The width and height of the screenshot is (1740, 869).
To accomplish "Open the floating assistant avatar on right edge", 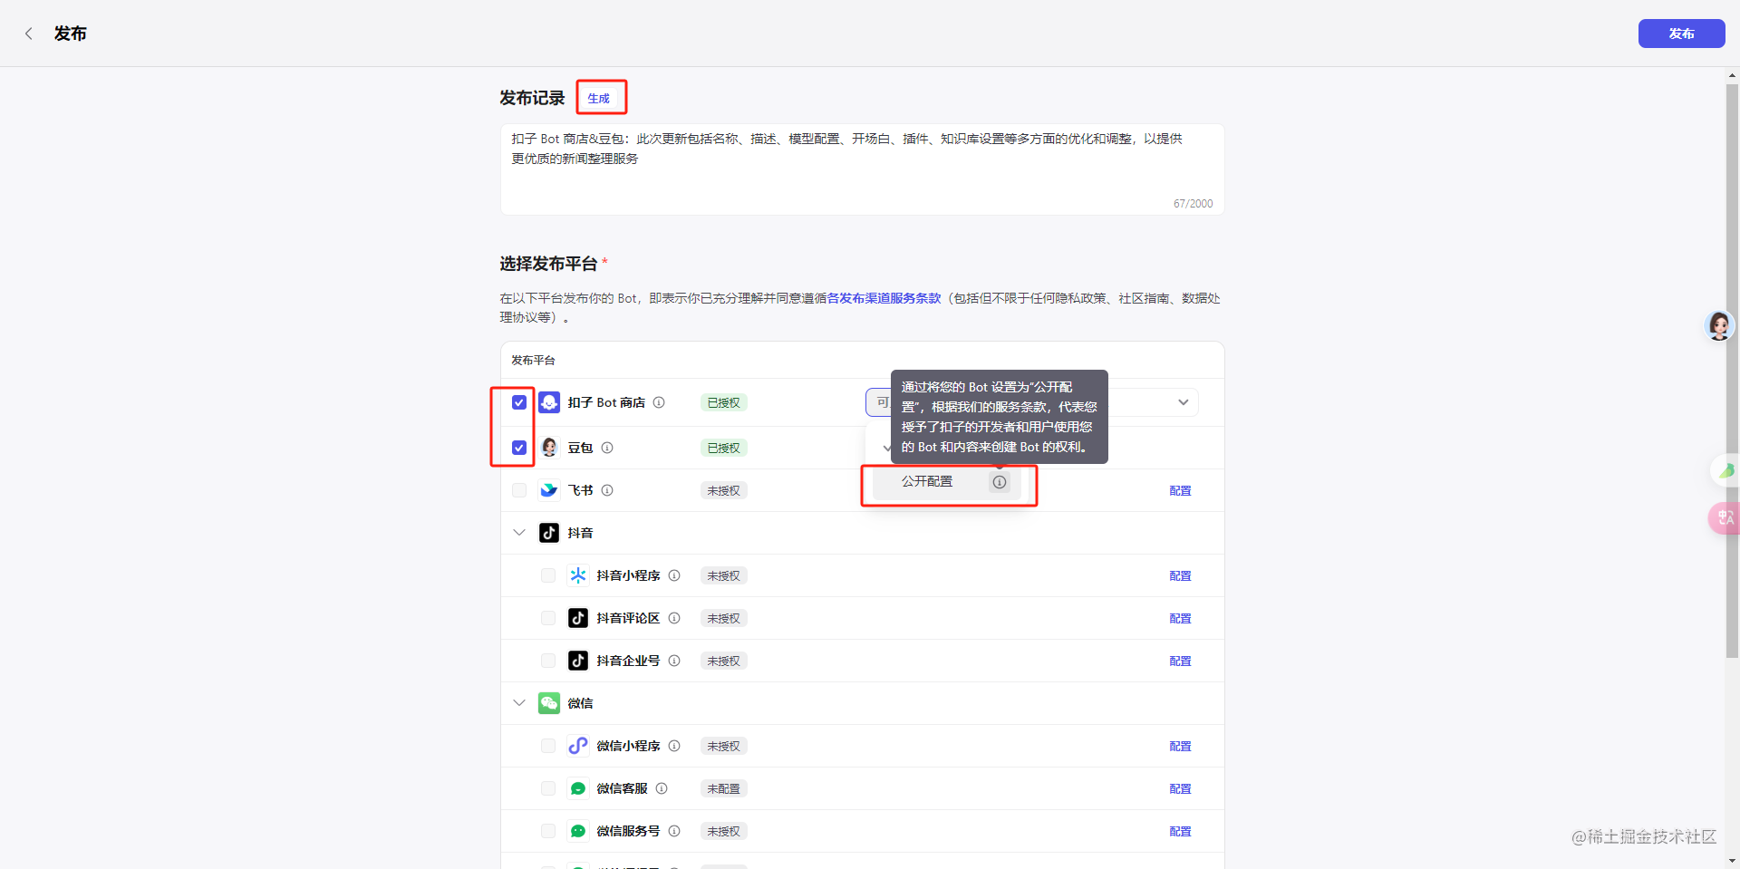I will point(1719,325).
